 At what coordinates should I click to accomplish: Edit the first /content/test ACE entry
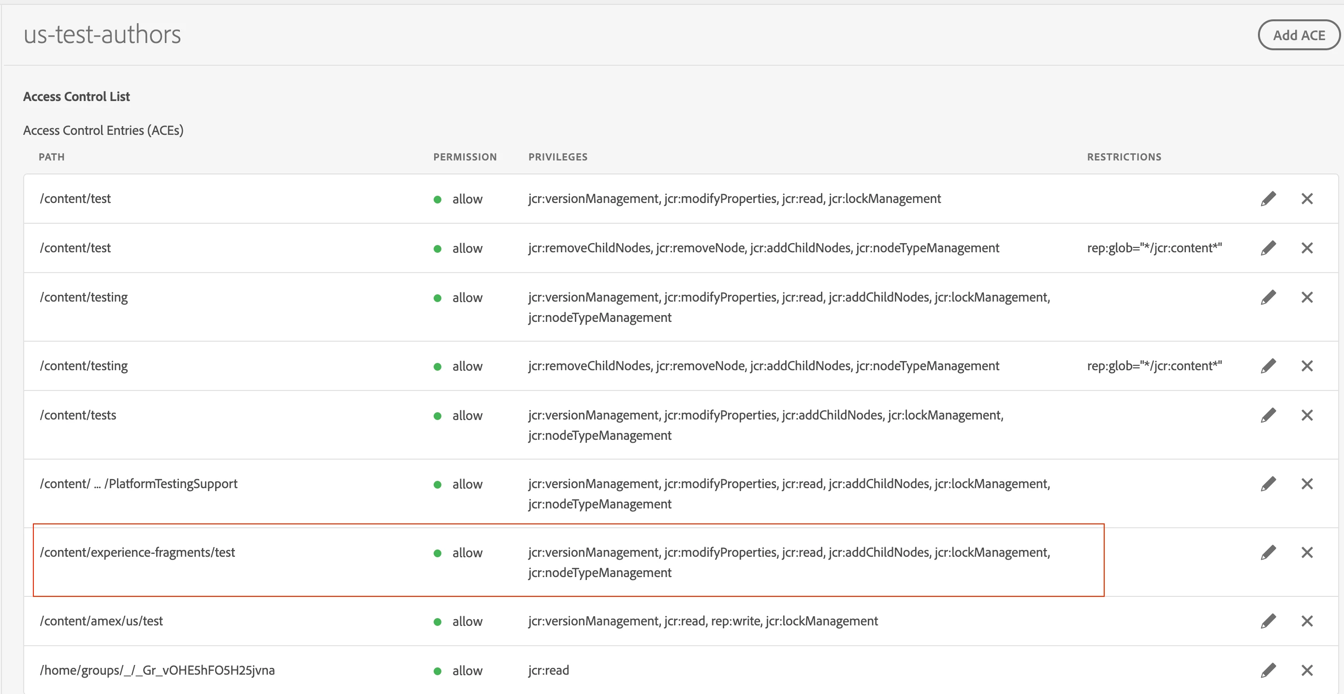click(1269, 199)
